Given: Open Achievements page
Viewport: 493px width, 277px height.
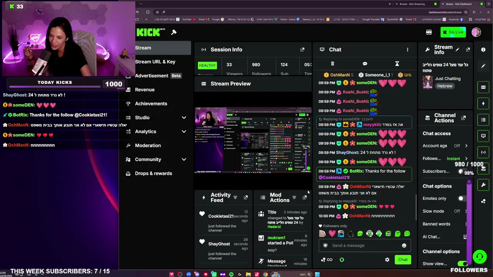Looking at the screenshot, I should pyautogui.click(x=151, y=103).
